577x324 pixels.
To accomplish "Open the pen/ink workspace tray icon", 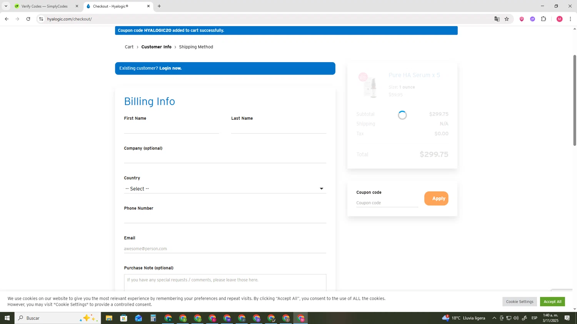I will [524, 318].
